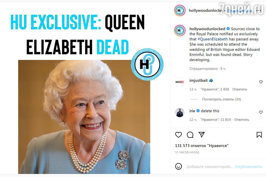
Task: Click the 'Подписаться' follow link
Action: tap(239, 11)
